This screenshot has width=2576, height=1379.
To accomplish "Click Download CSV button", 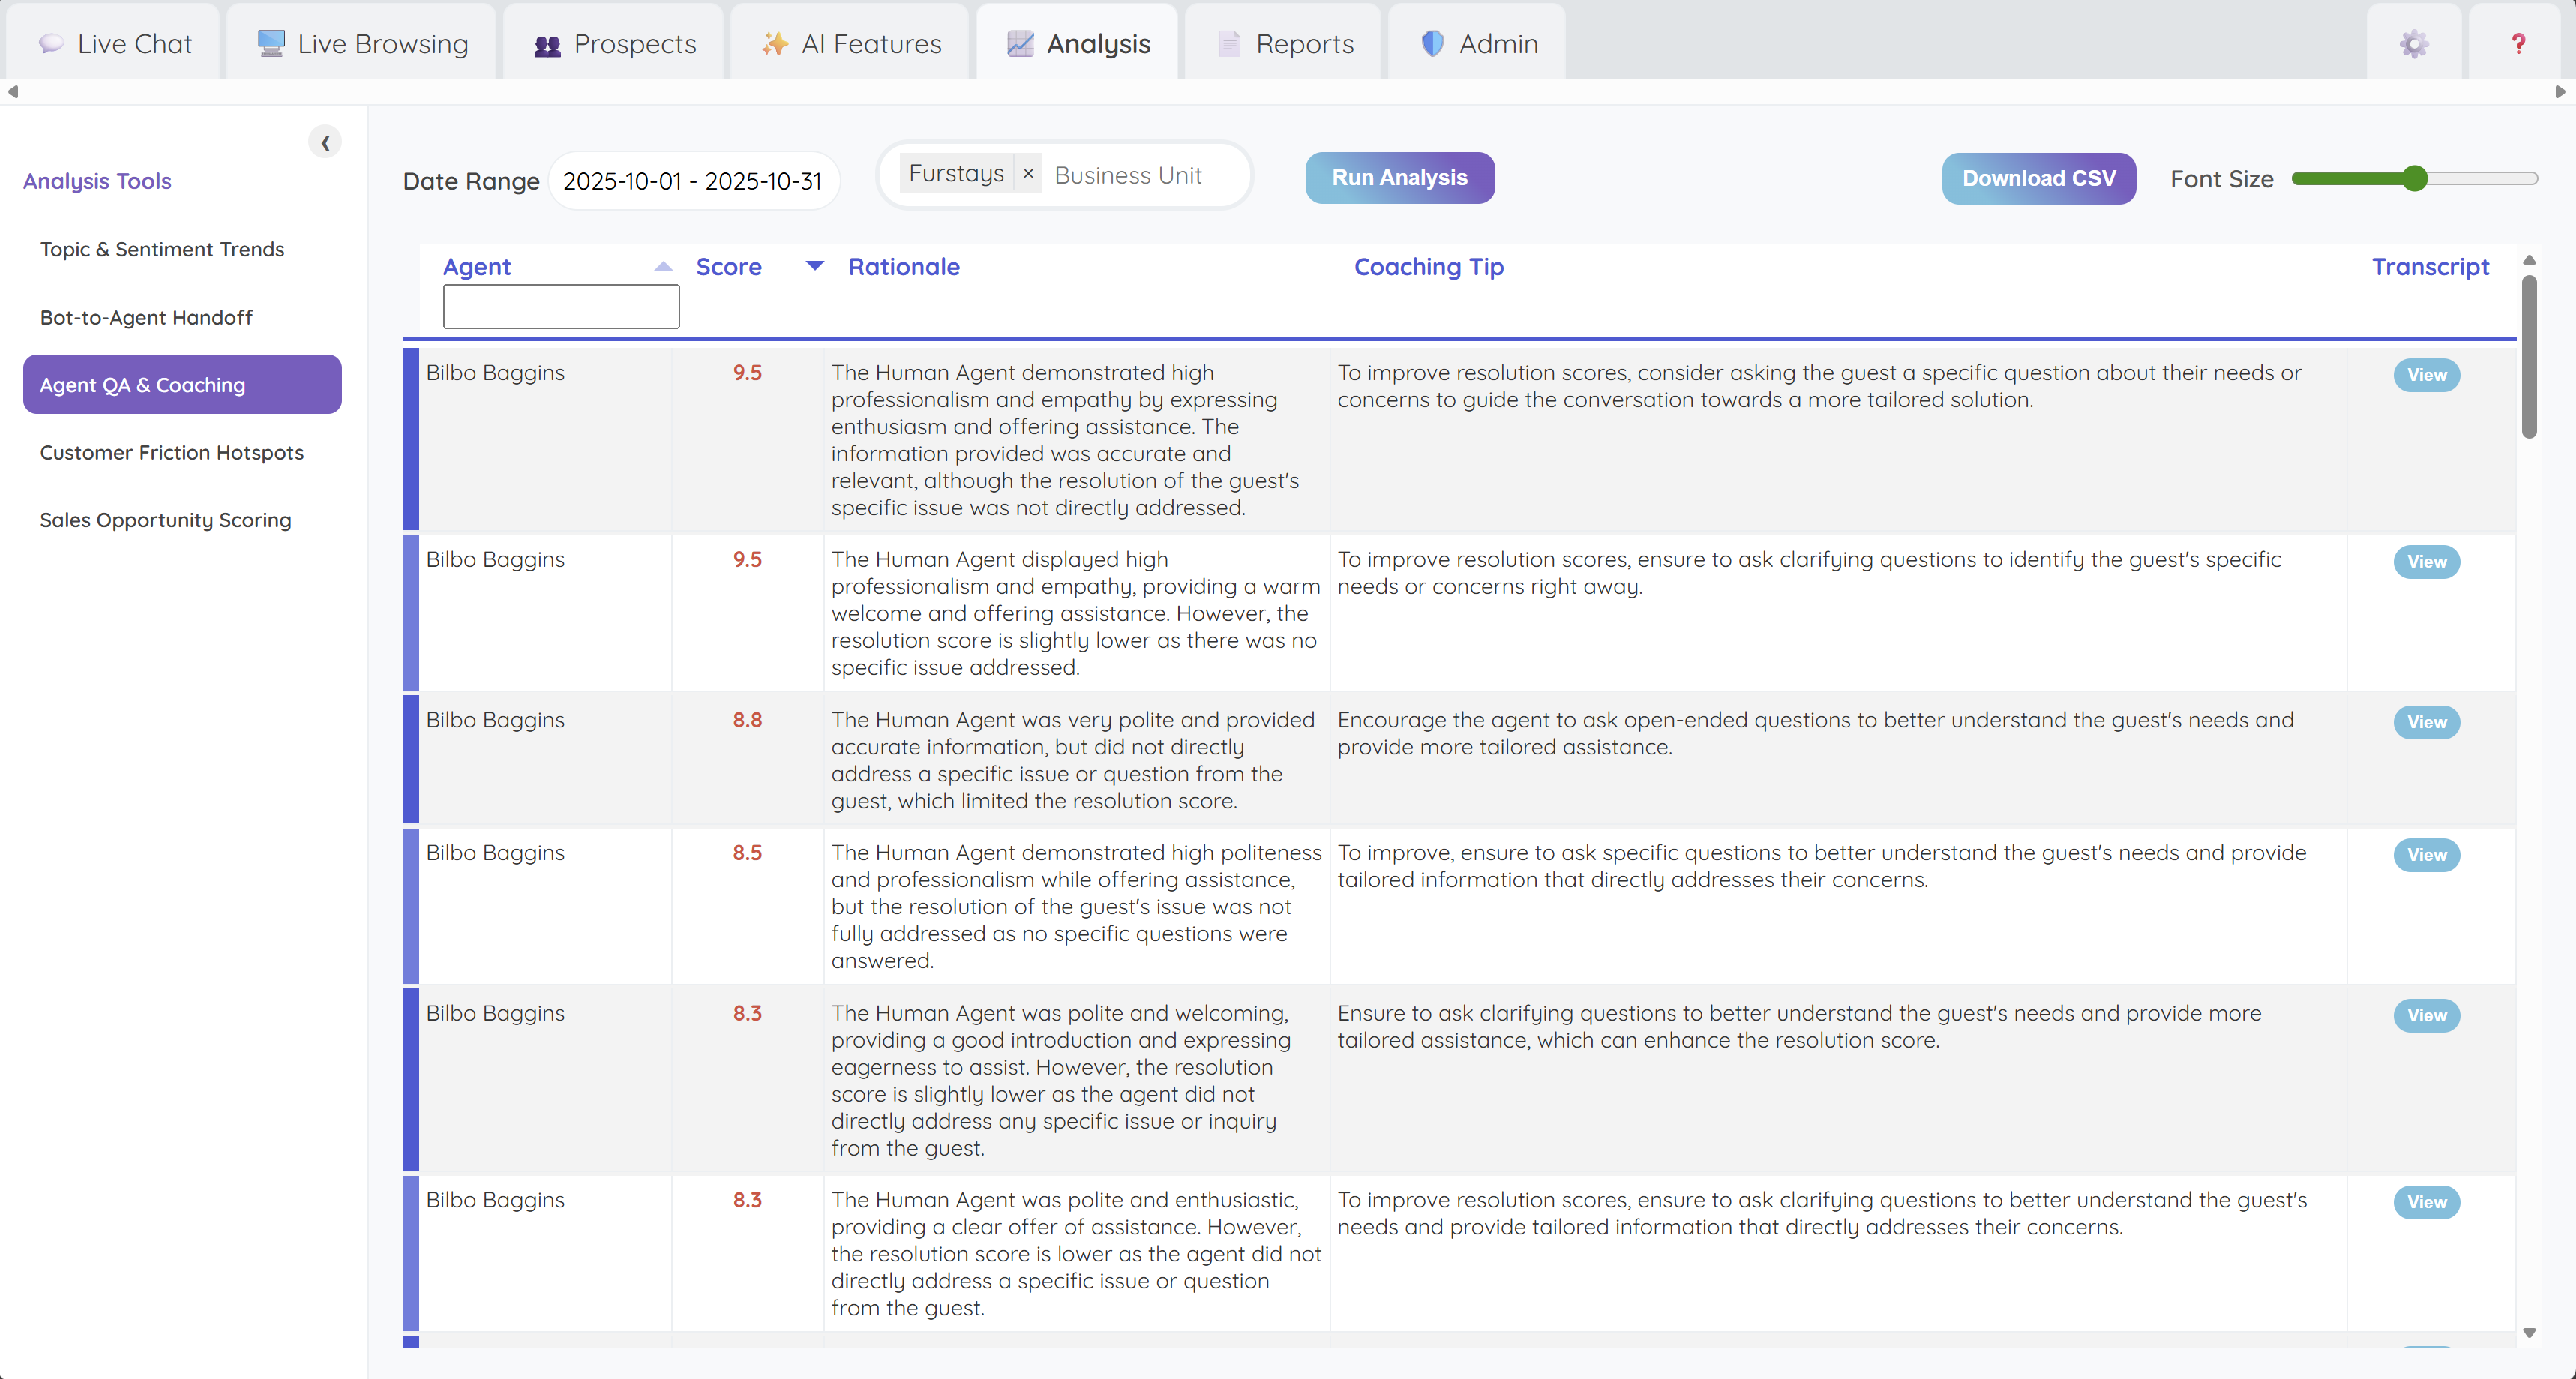I will click(x=2038, y=179).
